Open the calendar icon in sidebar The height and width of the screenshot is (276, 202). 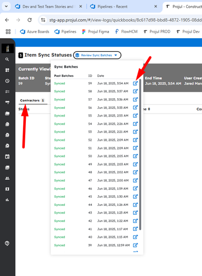click(7, 157)
